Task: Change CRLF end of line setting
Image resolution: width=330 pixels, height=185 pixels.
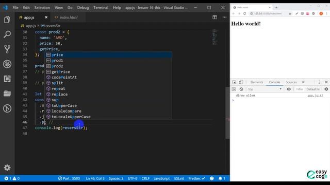Action: pos(145,178)
